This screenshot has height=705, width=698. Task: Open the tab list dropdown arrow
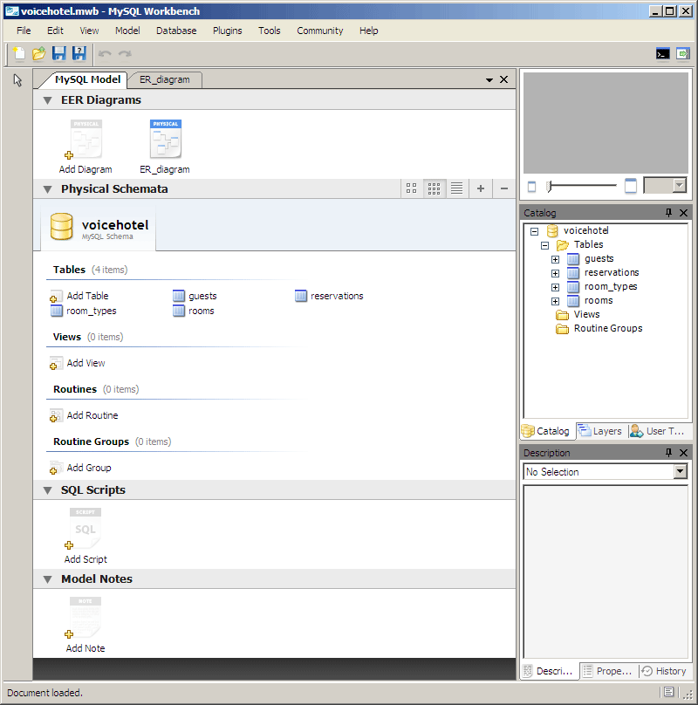(489, 80)
